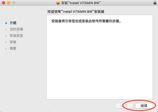
Task: Select the 目的宗卷 step in sidebar
Action: tap(16, 29)
